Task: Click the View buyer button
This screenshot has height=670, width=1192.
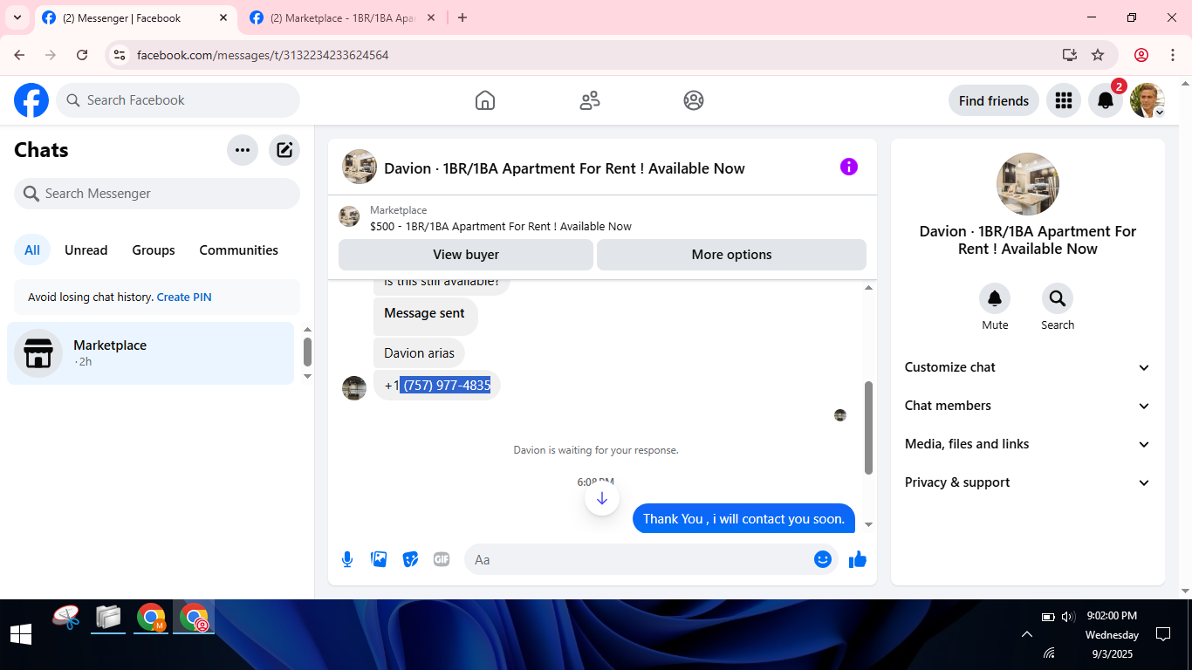Action: click(x=466, y=255)
